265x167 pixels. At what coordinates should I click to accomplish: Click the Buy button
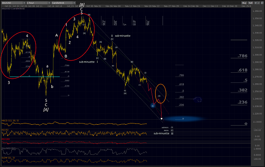click(244, 3)
